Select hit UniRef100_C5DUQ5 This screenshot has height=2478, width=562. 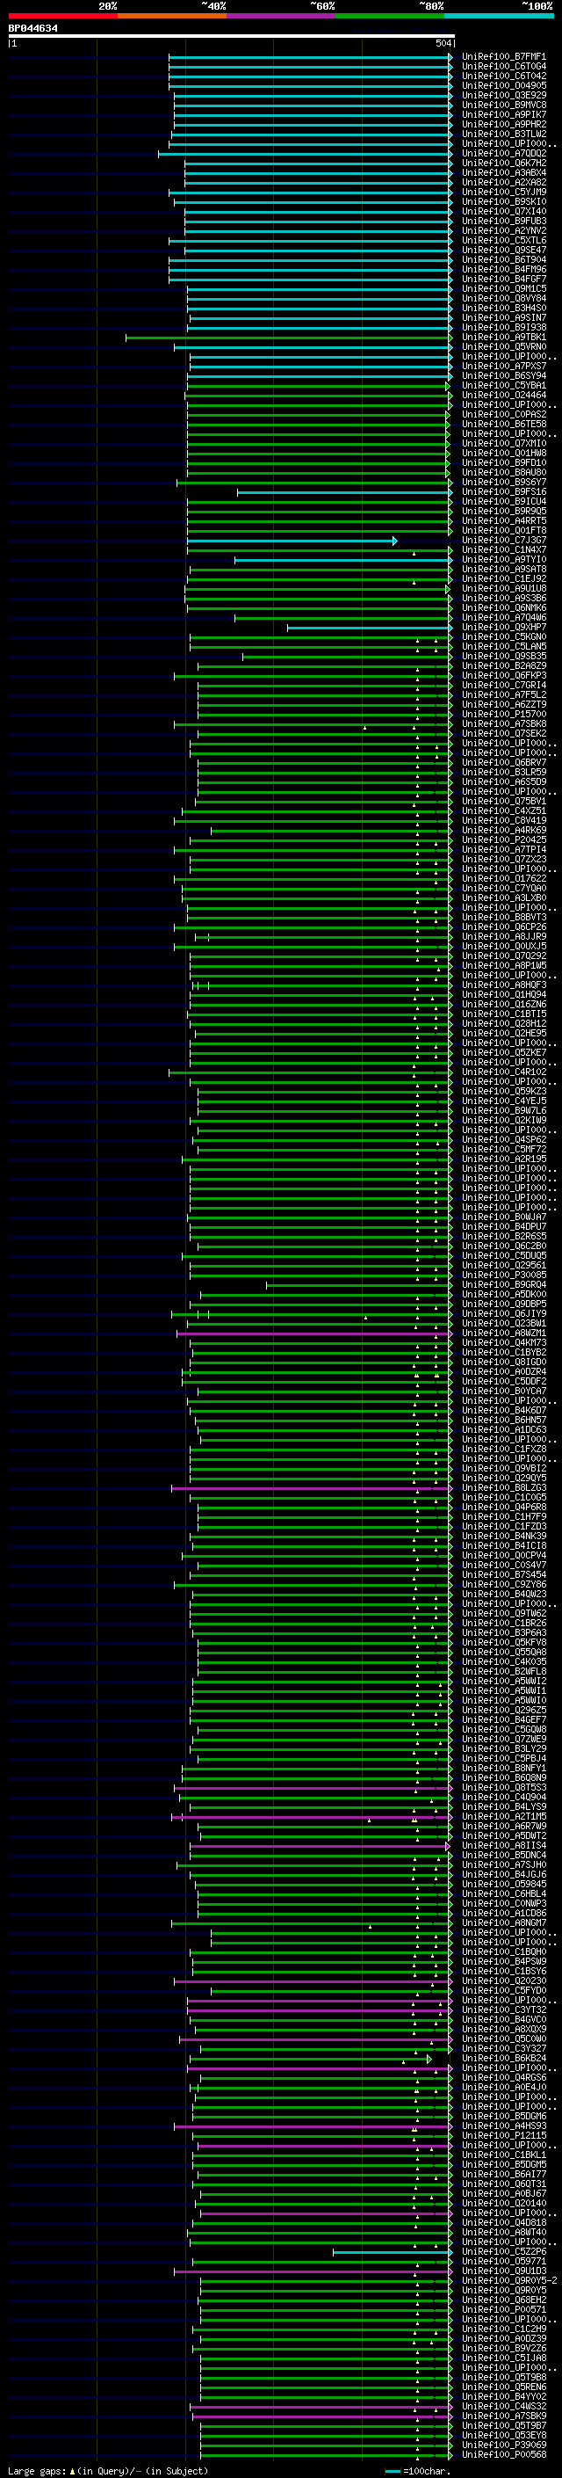tap(503, 1255)
